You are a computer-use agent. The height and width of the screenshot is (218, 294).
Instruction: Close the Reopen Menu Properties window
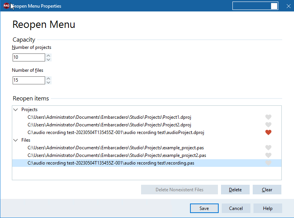click(289, 6)
